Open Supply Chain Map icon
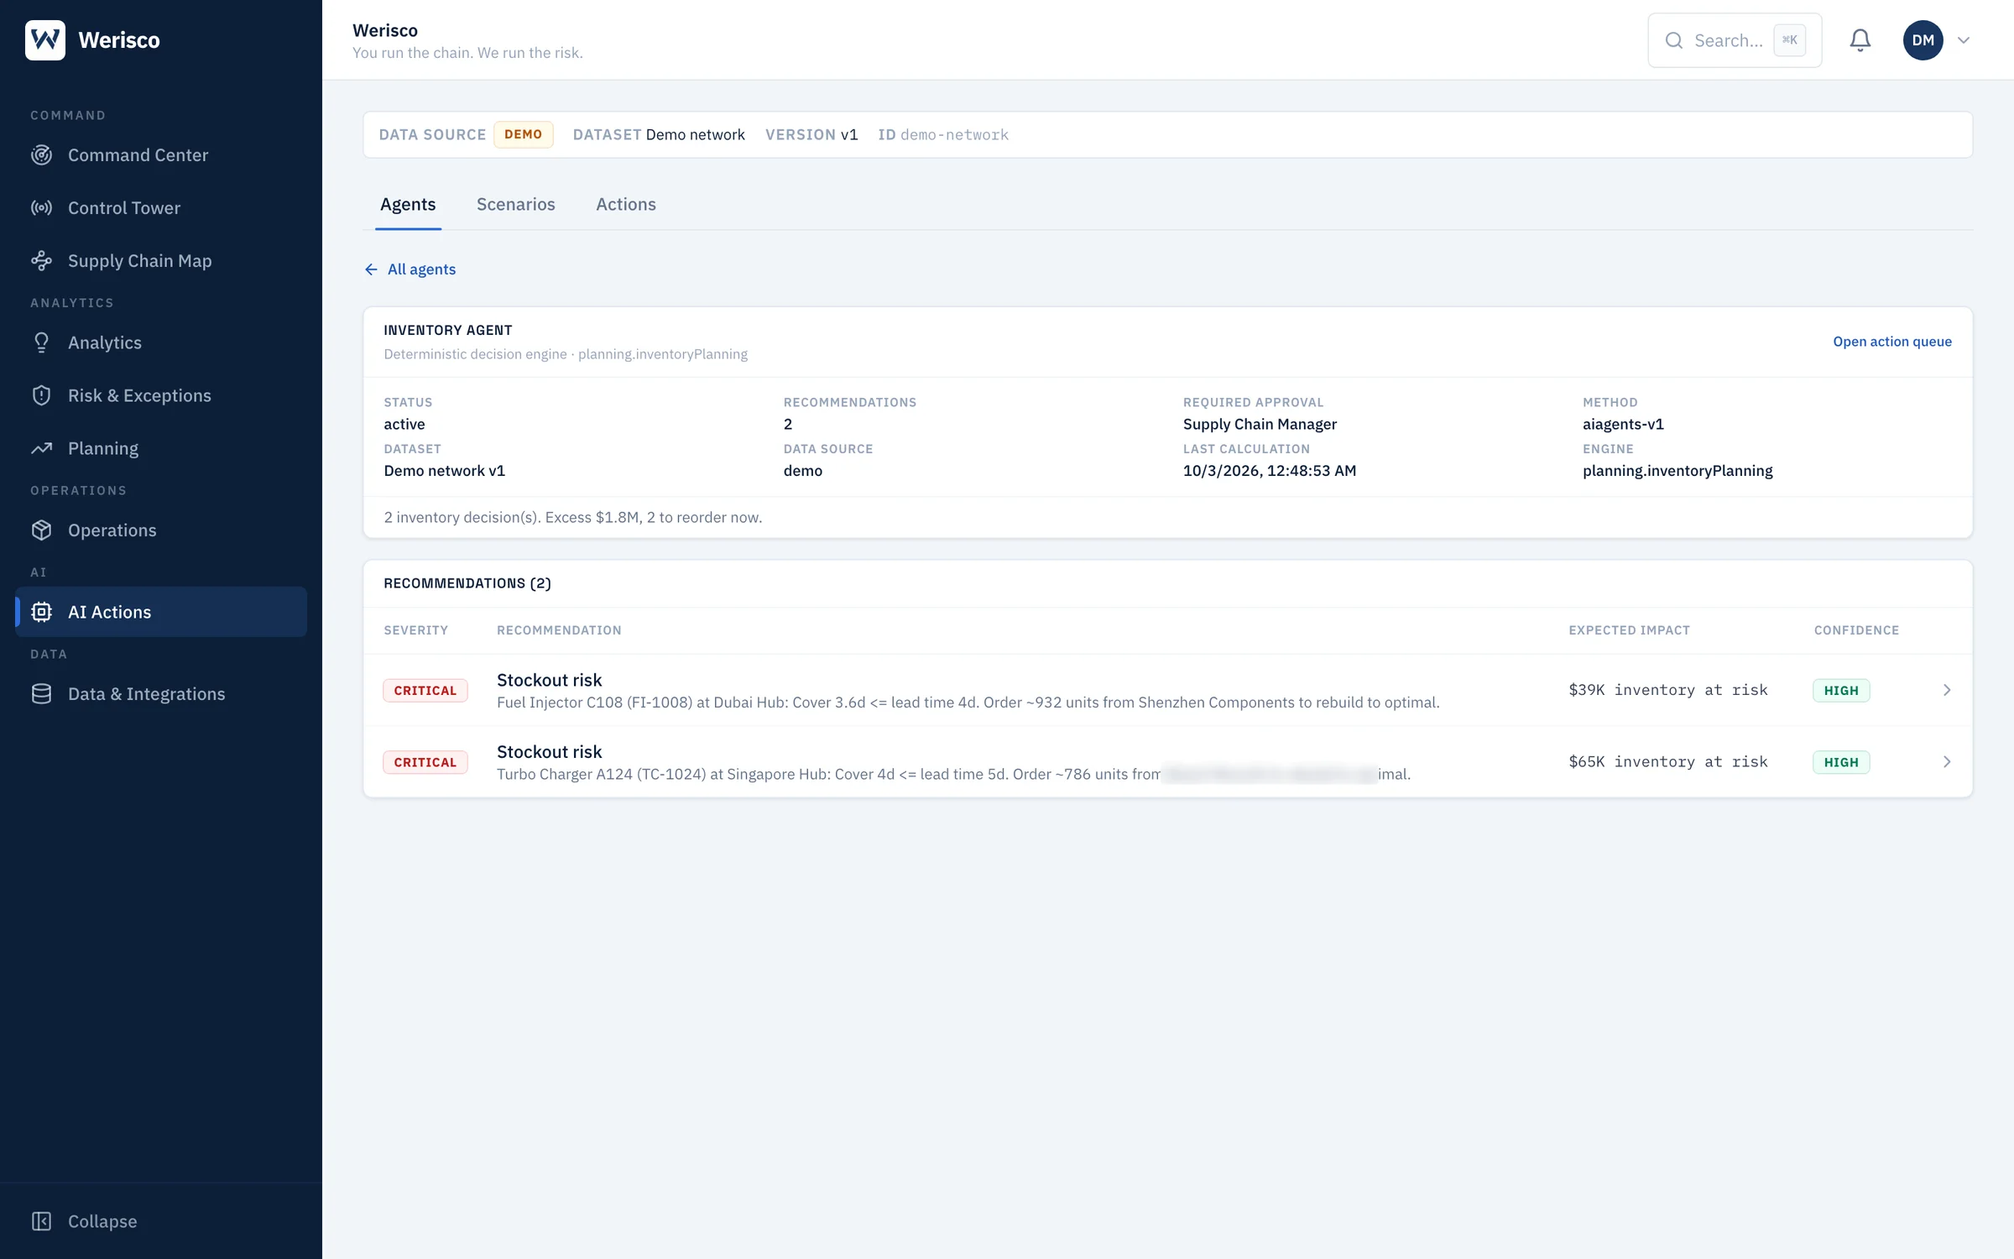Viewport: 2014px width, 1259px height. coord(41,261)
